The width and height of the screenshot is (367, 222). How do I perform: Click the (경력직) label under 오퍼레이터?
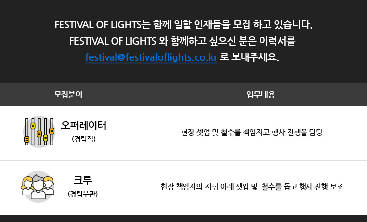pyautogui.click(x=84, y=139)
